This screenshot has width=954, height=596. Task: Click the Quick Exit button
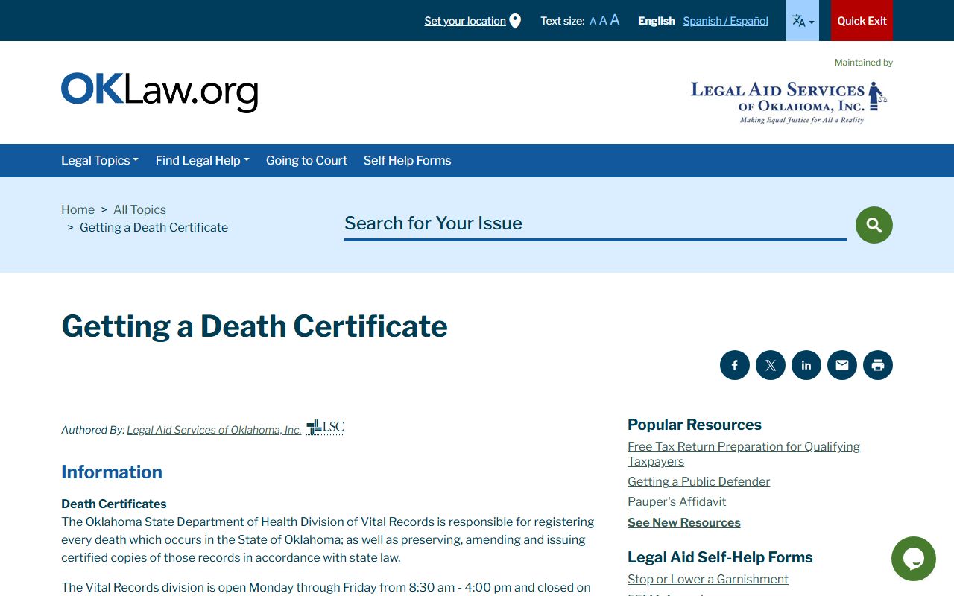pos(862,20)
